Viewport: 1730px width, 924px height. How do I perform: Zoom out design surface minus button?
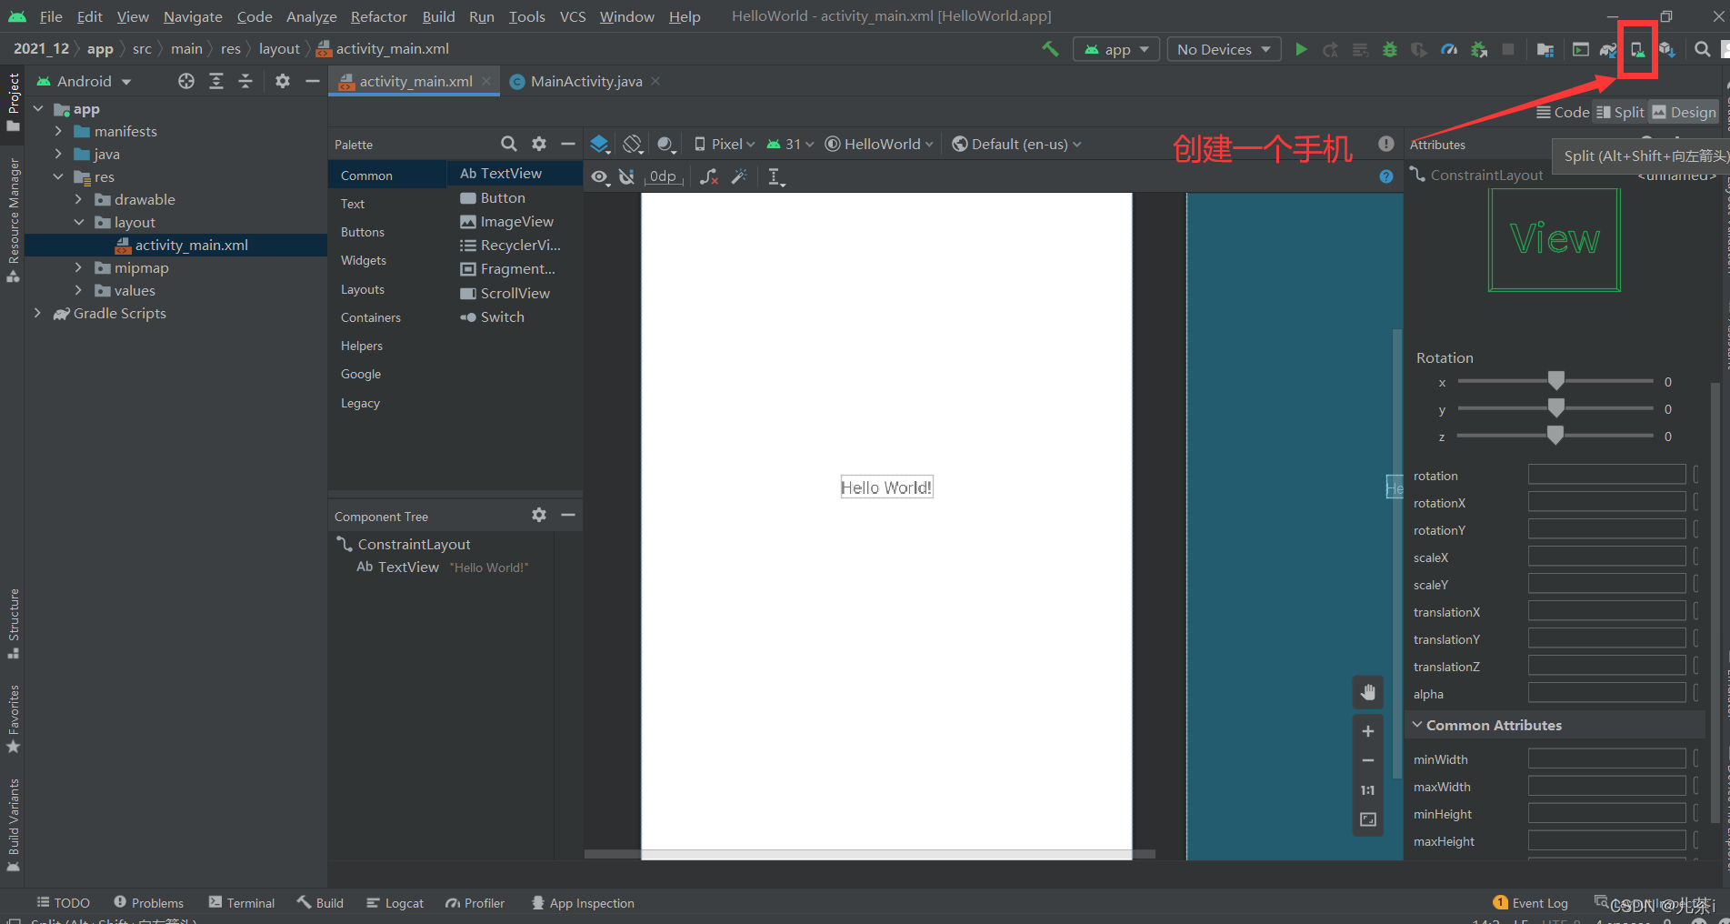[1368, 760]
